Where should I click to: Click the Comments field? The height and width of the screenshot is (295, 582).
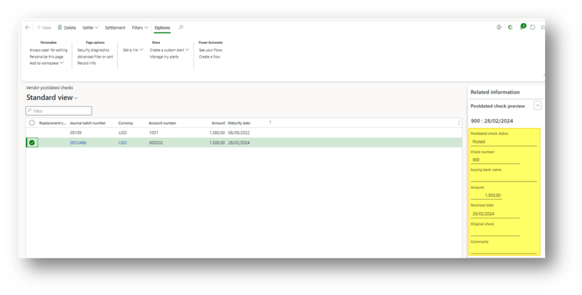[x=503, y=250]
